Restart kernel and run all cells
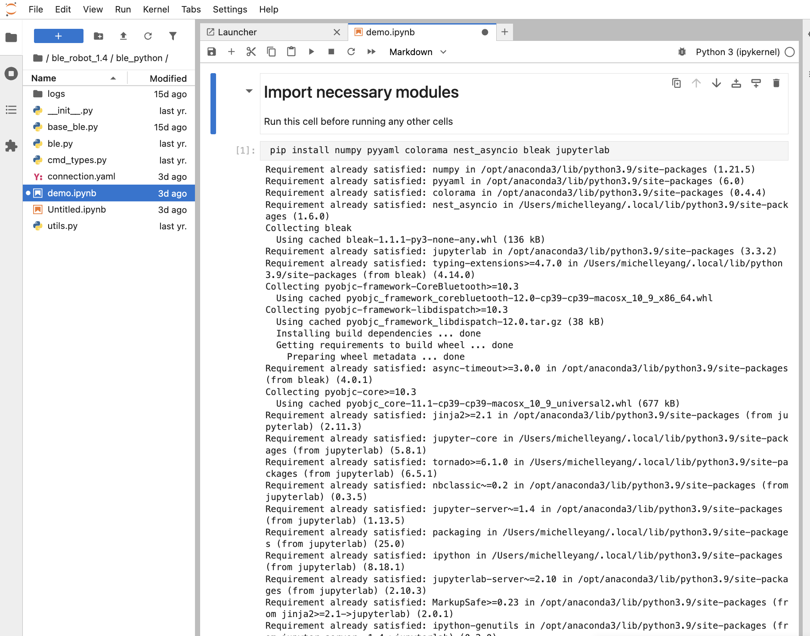Screen dimensions: 810x636 pyautogui.click(x=371, y=52)
